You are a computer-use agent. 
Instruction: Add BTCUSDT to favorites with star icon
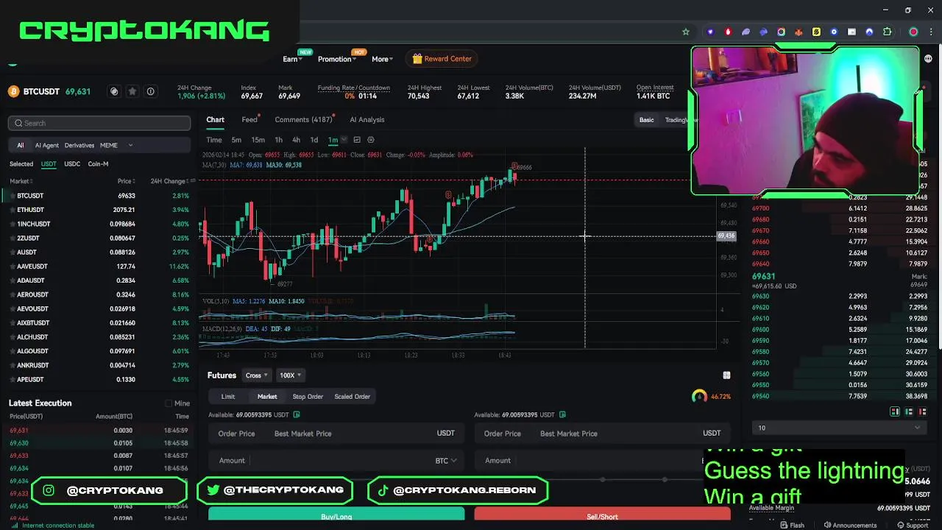[x=132, y=91]
